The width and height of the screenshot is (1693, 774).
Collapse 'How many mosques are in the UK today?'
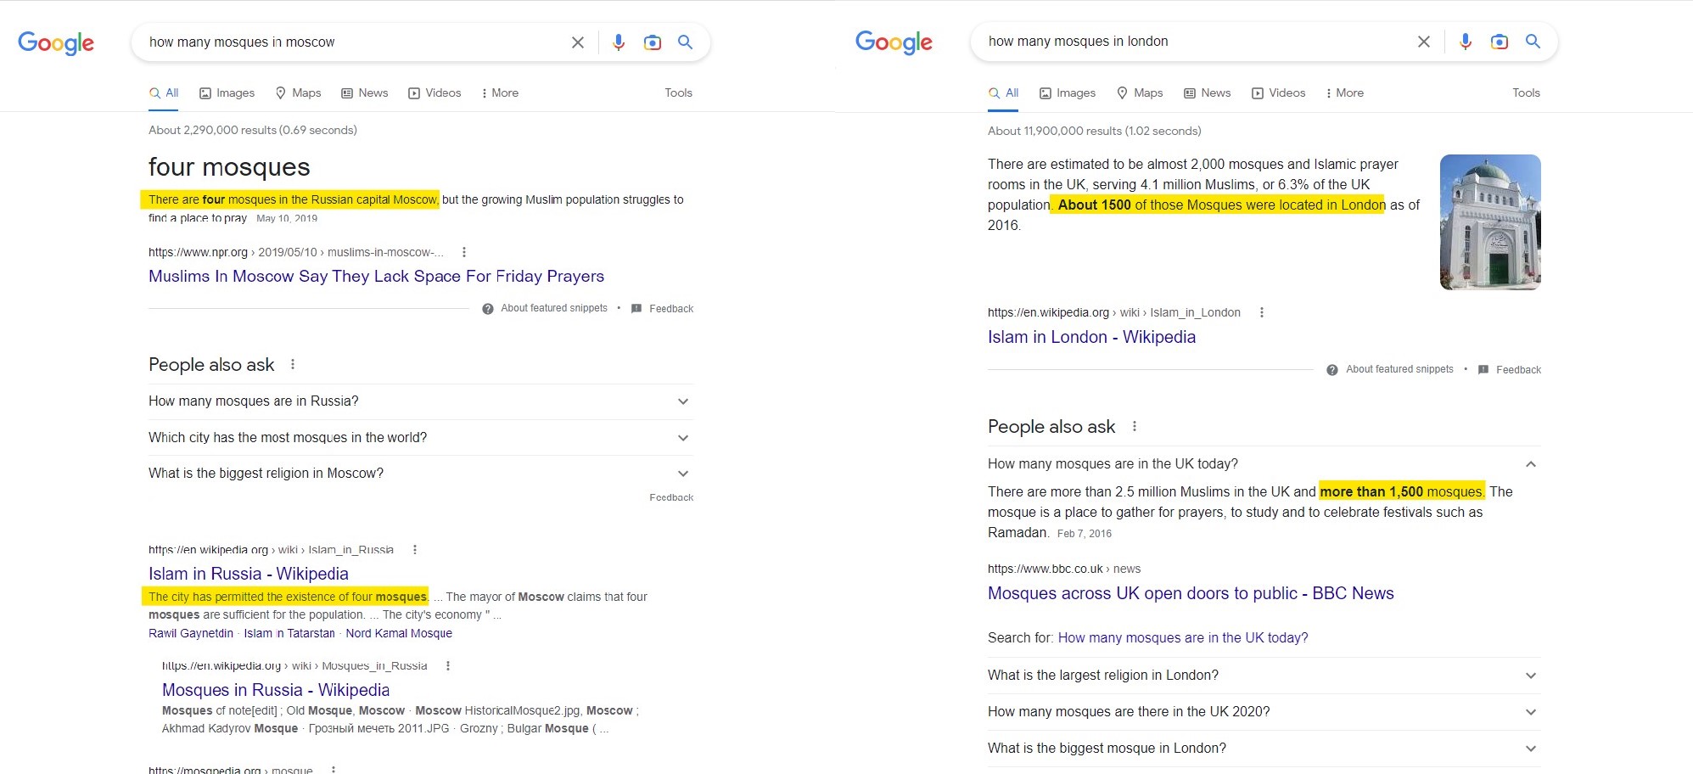coord(1264,464)
